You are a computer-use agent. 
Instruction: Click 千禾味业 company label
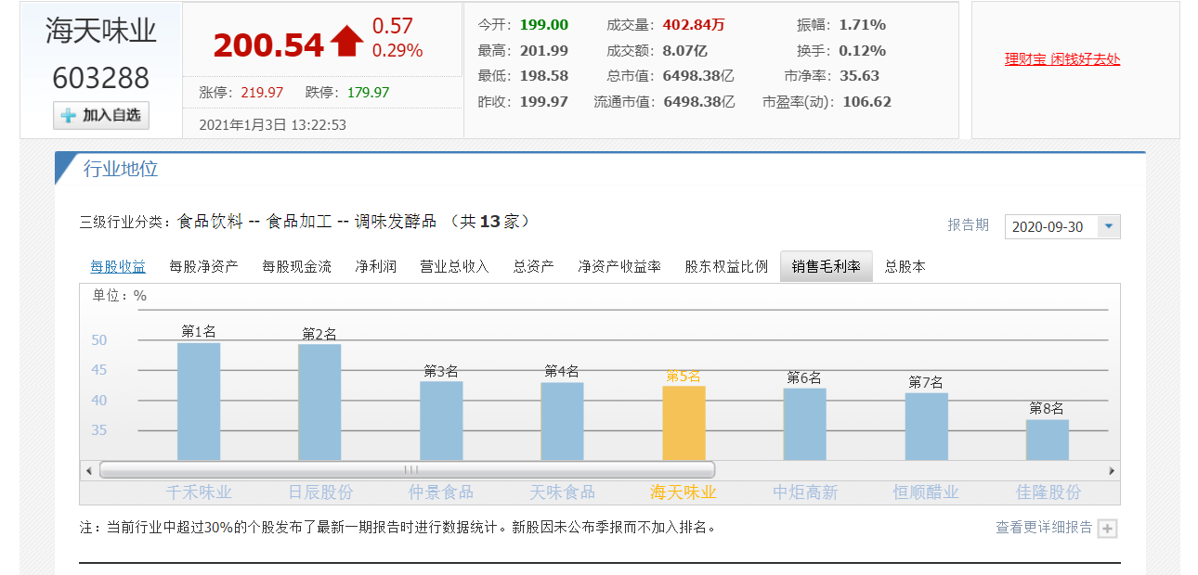[x=199, y=492]
